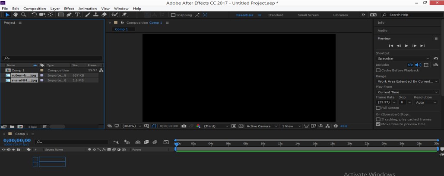Toggle the Snapping checkbox

pyautogui.click(x=173, y=15)
